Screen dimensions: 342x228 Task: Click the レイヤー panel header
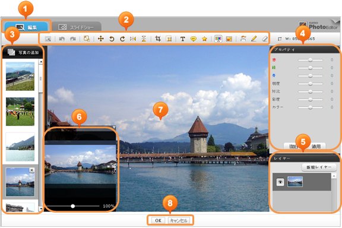[x=305, y=158]
